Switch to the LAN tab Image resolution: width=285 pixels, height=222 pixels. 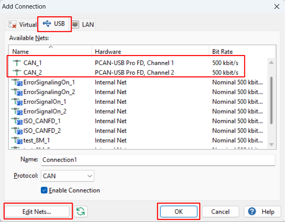point(83,24)
